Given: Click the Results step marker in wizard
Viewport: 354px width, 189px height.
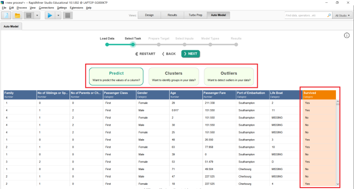Looking at the screenshot, I should tap(236, 45).
